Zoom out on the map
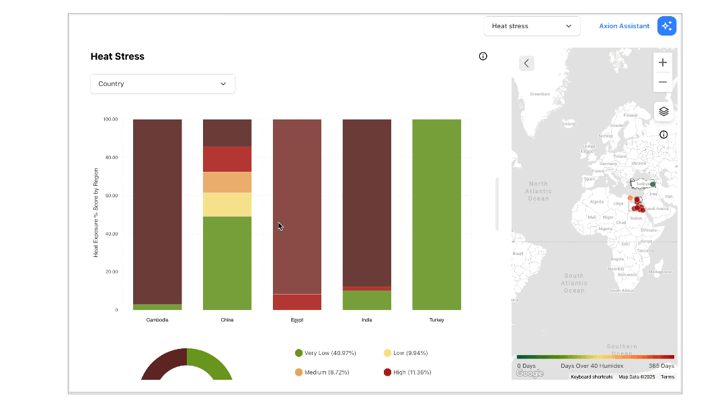Viewport: 726px width, 408px height. pyautogui.click(x=663, y=82)
